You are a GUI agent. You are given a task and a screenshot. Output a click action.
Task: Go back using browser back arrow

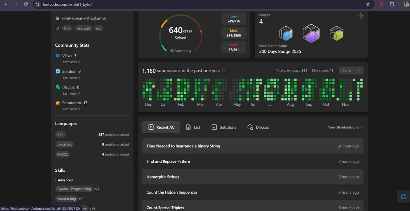coord(6,4)
